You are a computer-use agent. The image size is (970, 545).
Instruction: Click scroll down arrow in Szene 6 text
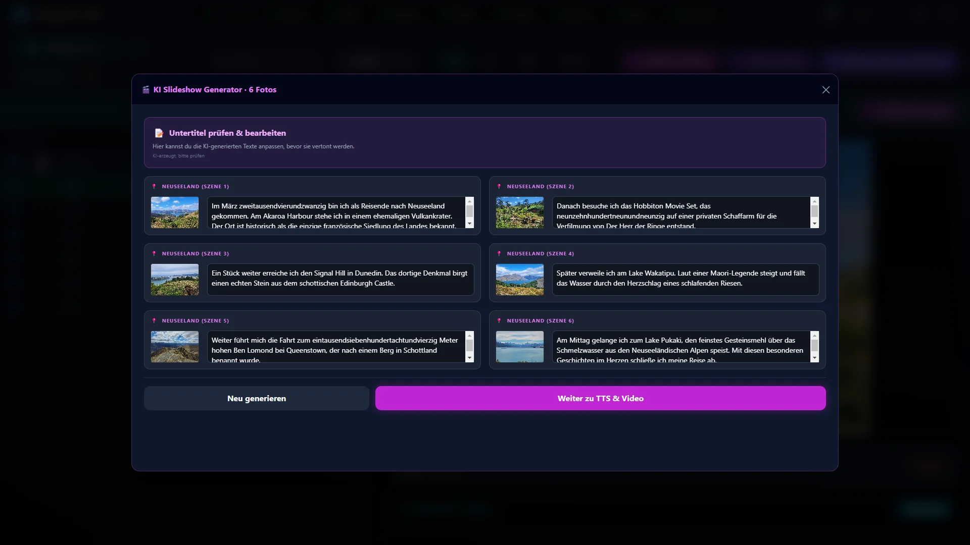[x=814, y=358]
